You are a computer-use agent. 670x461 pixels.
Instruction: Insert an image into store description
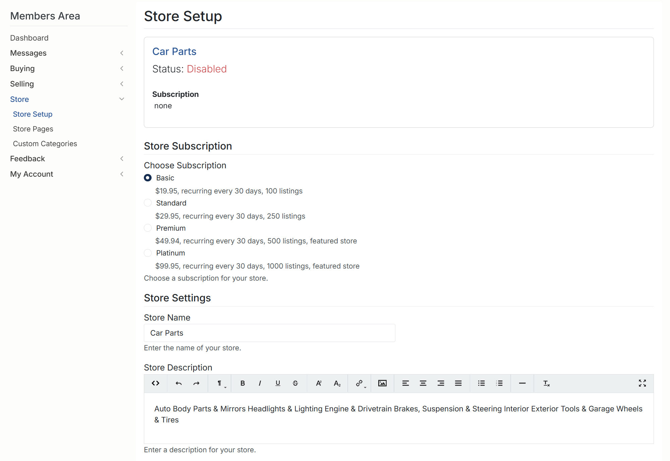point(382,383)
